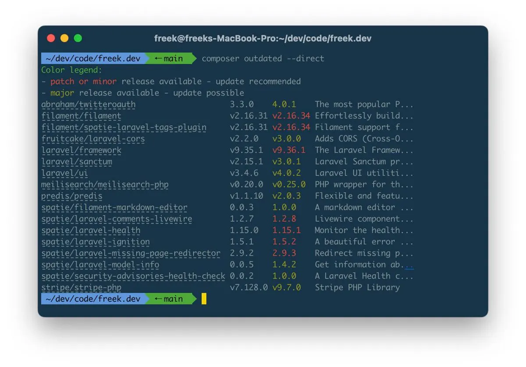Open spatie/security-advisories-health-check package link
Viewport: 526px width, 367px height.
133,276
